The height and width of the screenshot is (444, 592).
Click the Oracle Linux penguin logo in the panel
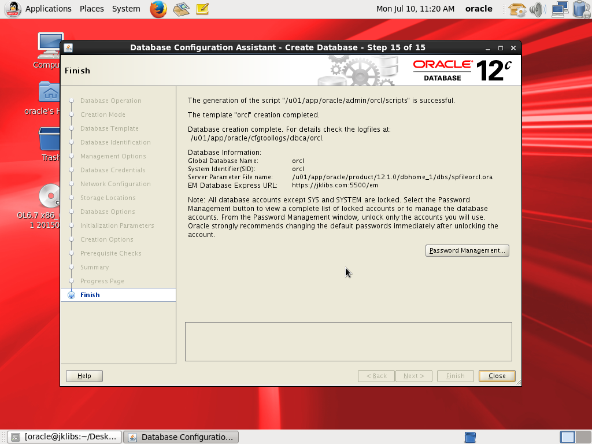[x=13, y=9]
